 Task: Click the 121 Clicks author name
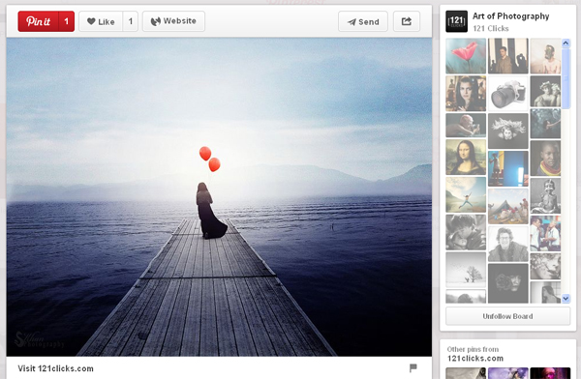click(491, 28)
